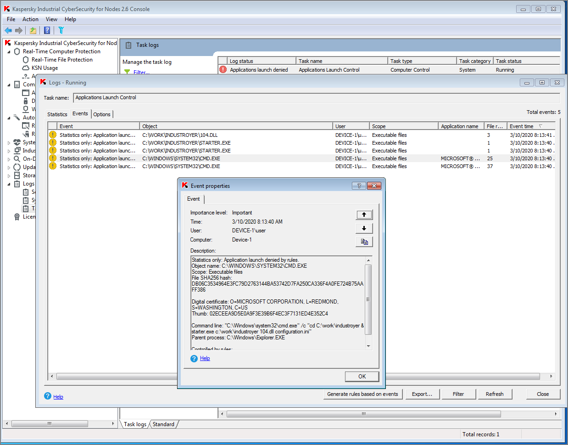Go to next event with down arrow
The height and width of the screenshot is (445, 568).
point(364,228)
